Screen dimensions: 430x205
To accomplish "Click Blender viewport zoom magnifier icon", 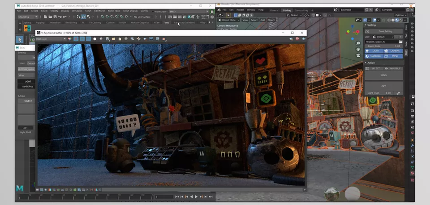I will (x=358, y=43).
